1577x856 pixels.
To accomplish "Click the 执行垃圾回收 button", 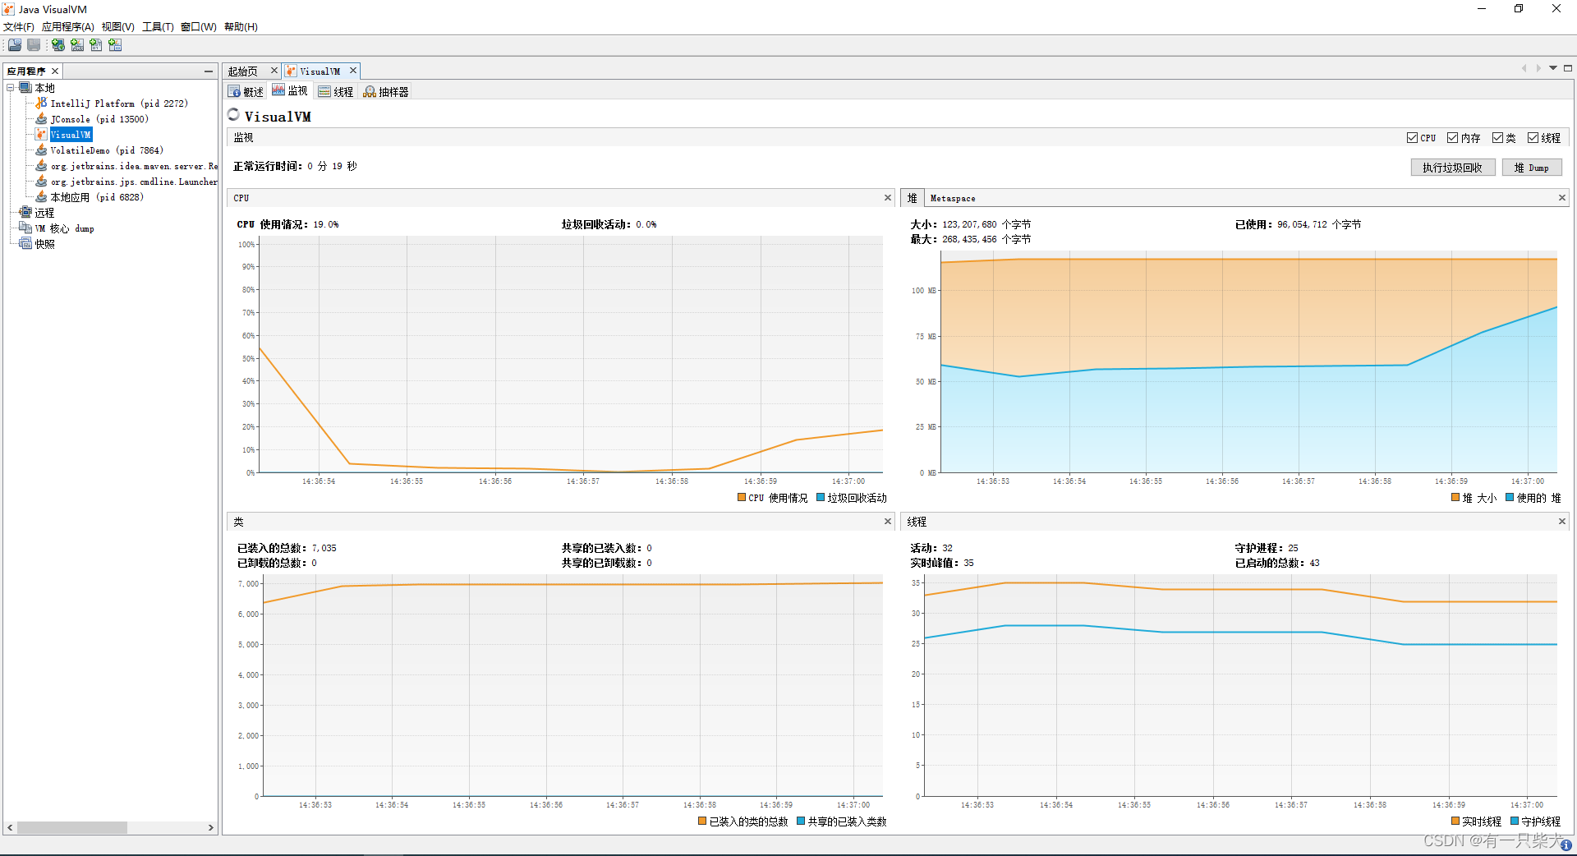I will click(1453, 168).
